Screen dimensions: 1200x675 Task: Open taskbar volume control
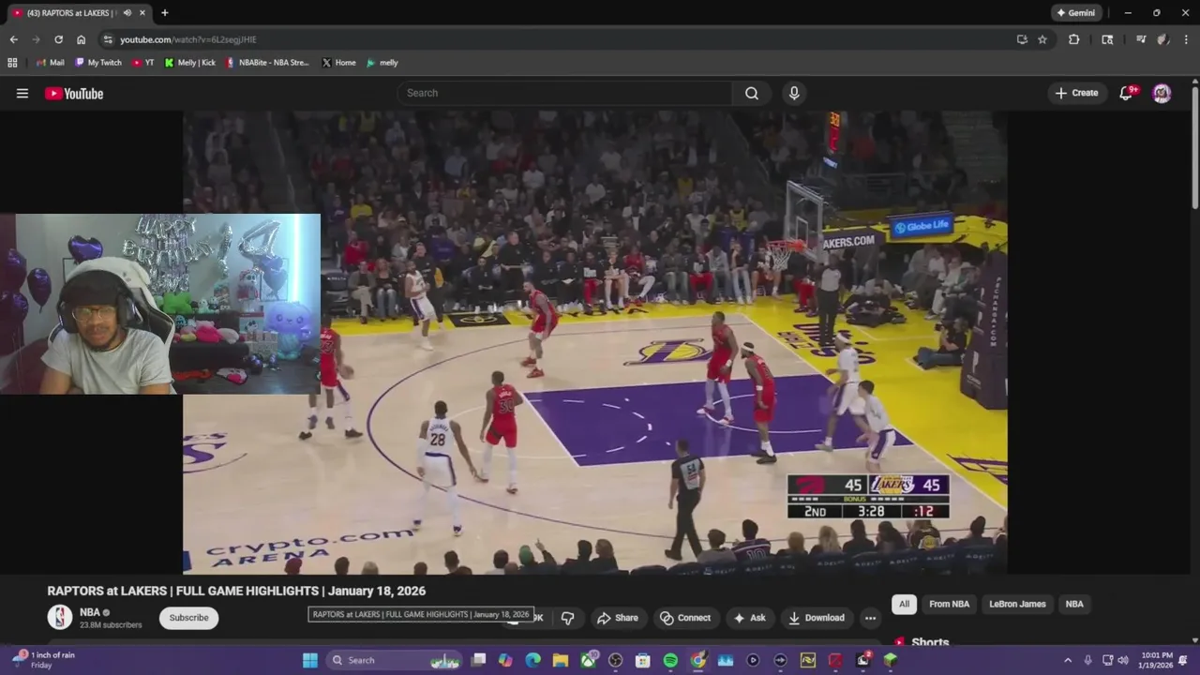coord(1123,660)
